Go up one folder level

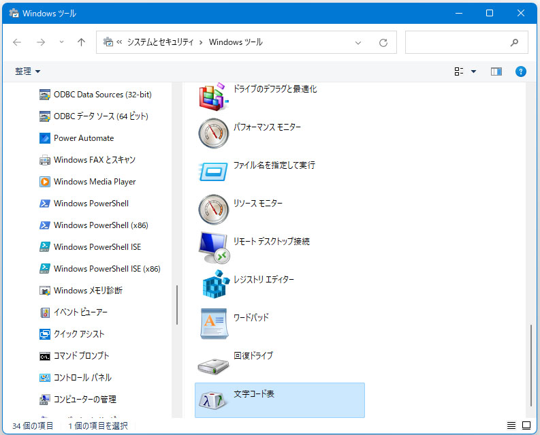[81, 42]
